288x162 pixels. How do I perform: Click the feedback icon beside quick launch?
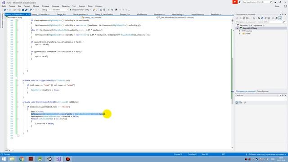pyautogui.click(x=240, y=2)
